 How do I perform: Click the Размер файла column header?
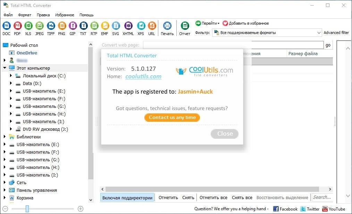[310, 54]
